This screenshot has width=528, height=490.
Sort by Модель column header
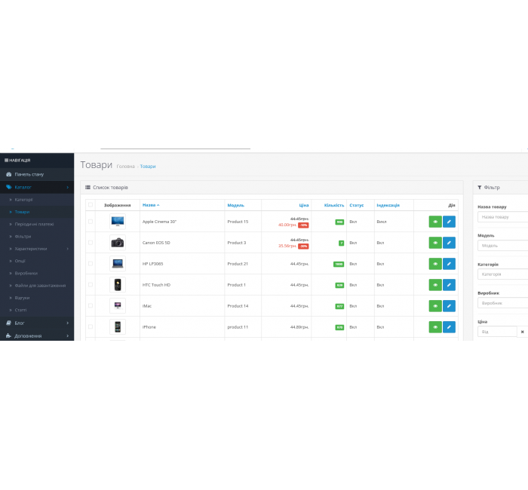coord(235,205)
